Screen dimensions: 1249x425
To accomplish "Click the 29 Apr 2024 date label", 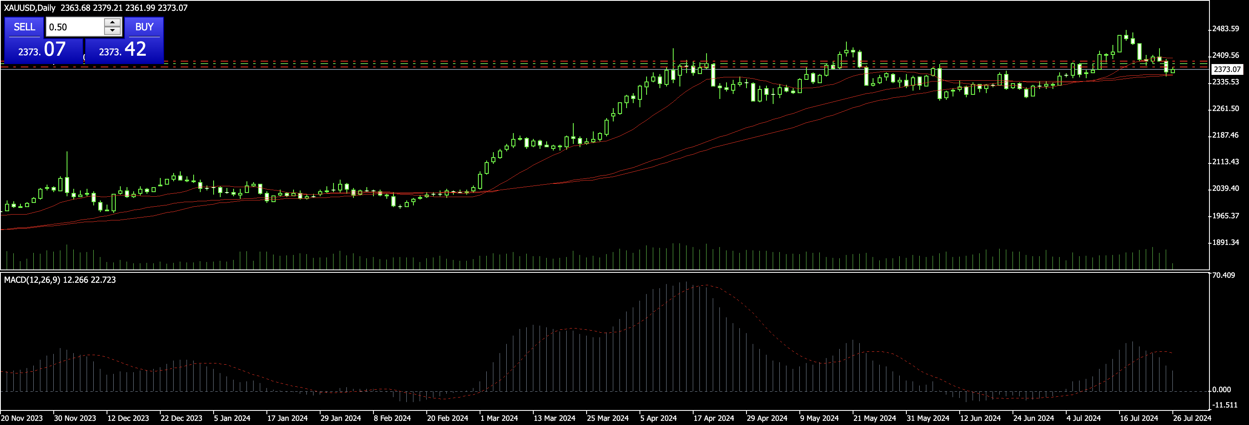I will (x=767, y=418).
